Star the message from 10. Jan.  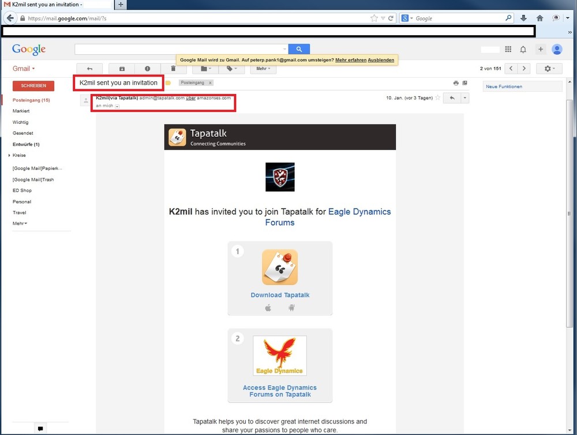click(437, 98)
